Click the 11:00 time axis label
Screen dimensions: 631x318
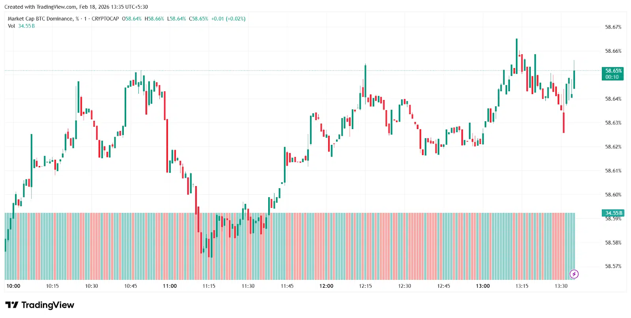170,286
